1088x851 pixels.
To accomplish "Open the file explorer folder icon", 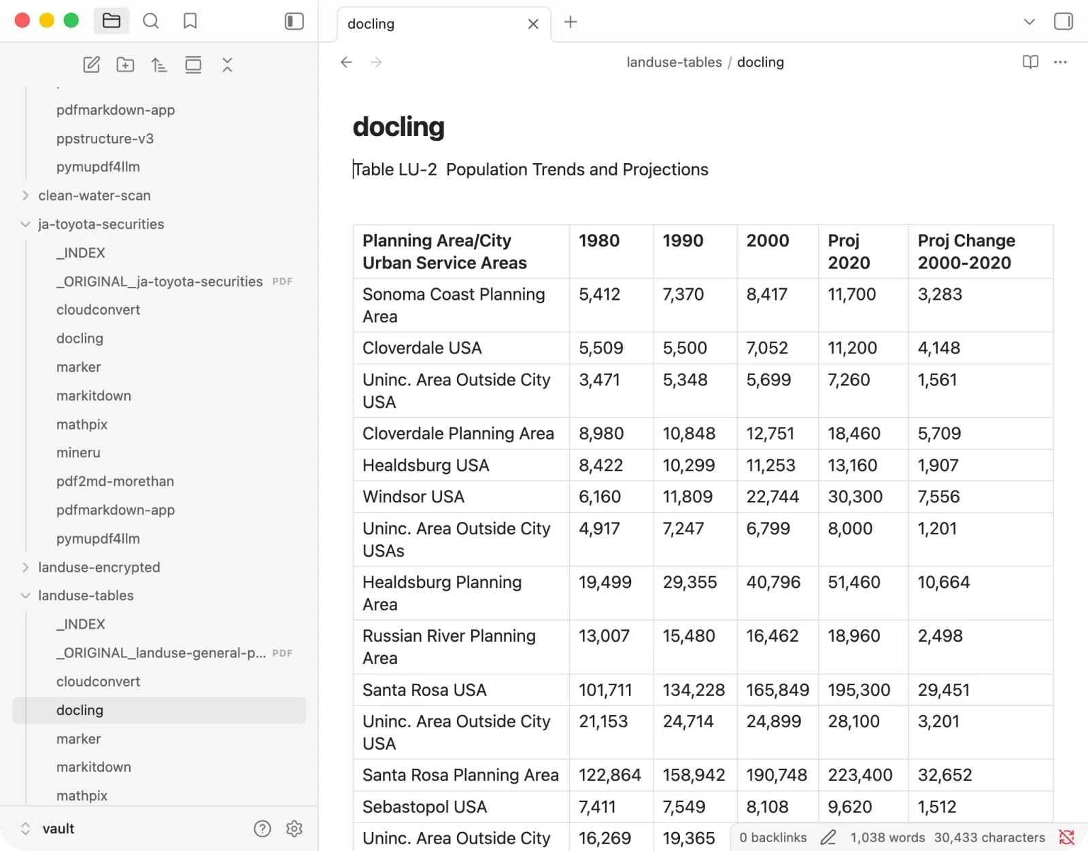I will click(x=112, y=21).
